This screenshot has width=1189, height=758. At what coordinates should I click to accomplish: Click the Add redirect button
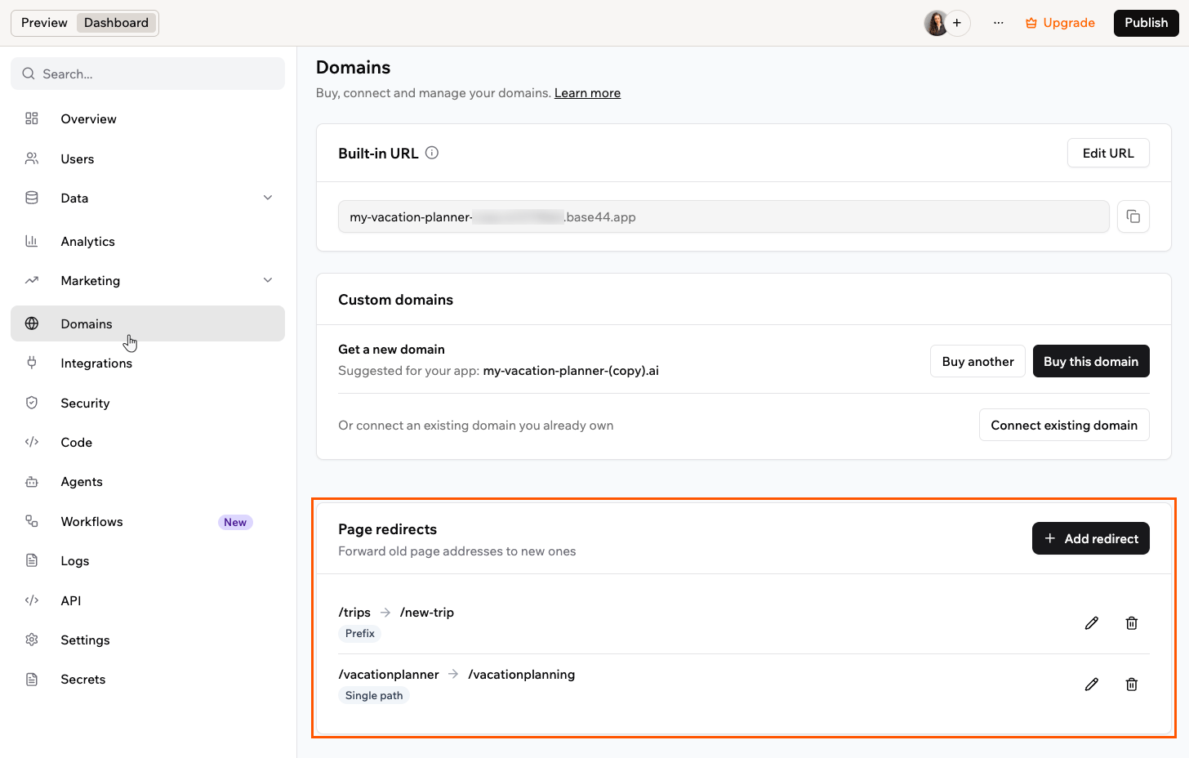point(1091,538)
